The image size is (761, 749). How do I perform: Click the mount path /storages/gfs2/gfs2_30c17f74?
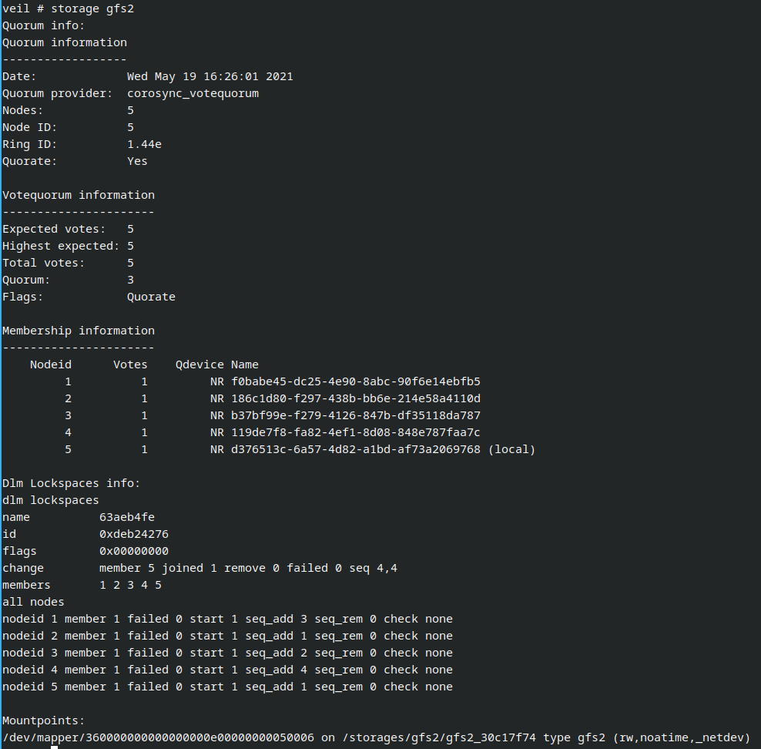click(439, 737)
